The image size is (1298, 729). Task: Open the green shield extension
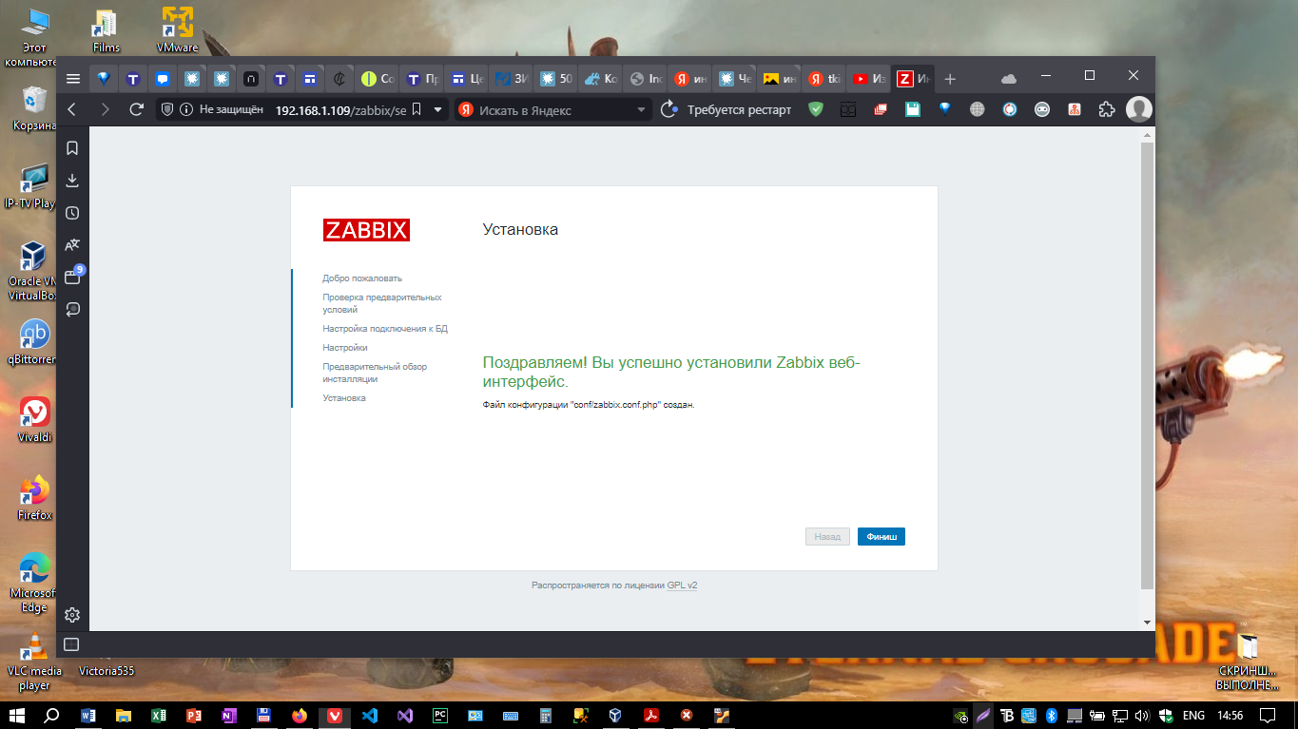(816, 110)
